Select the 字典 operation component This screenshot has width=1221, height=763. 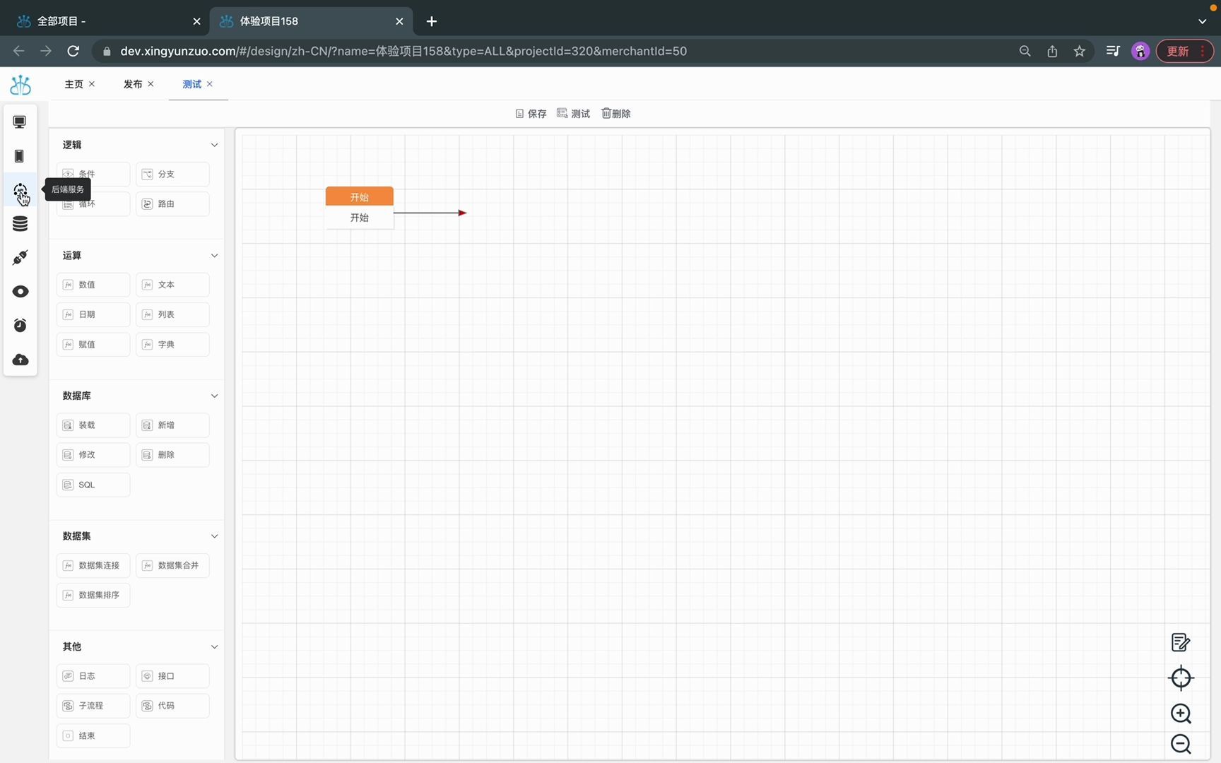tap(172, 345)
